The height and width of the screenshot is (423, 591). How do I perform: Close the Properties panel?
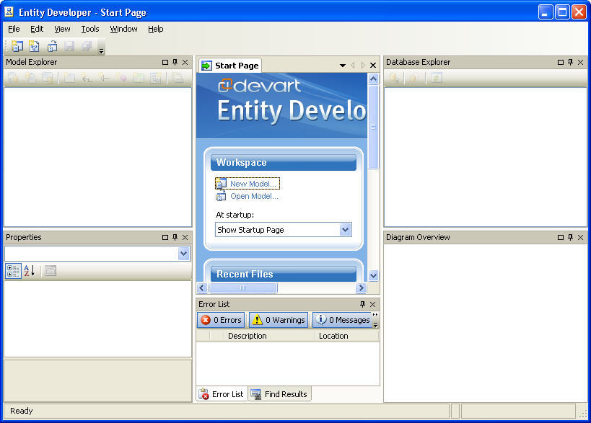click(x=185, y=237)
